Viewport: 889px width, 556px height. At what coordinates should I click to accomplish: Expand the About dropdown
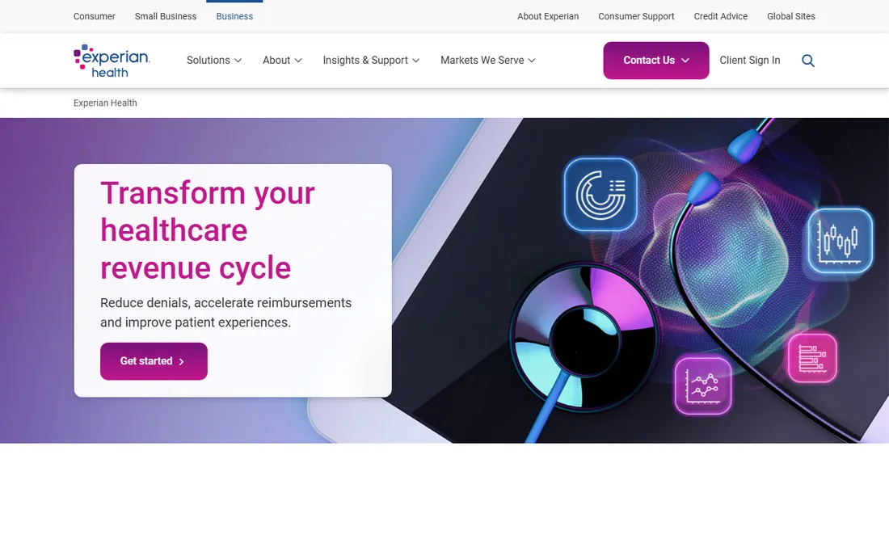coord(282,60)
